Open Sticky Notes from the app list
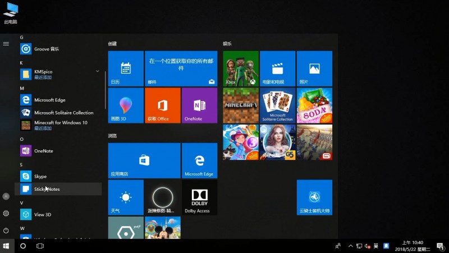The width and height of the screenshot is (449, 253). pyautogui.click(x=58, y=189)
